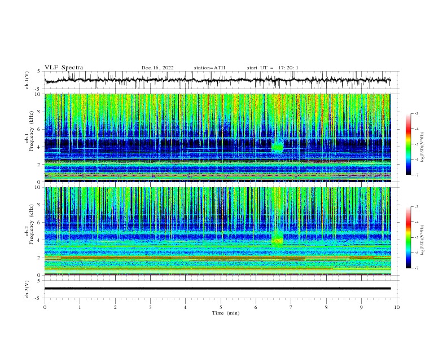
Task: Click the lower ch.2 PSD color bar
Action: [x=409, y=237]
